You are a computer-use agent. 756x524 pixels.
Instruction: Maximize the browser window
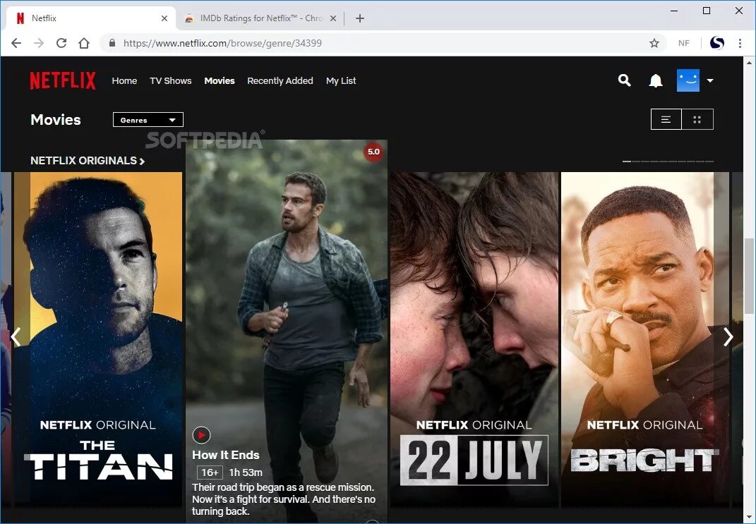tap(707, 11)
